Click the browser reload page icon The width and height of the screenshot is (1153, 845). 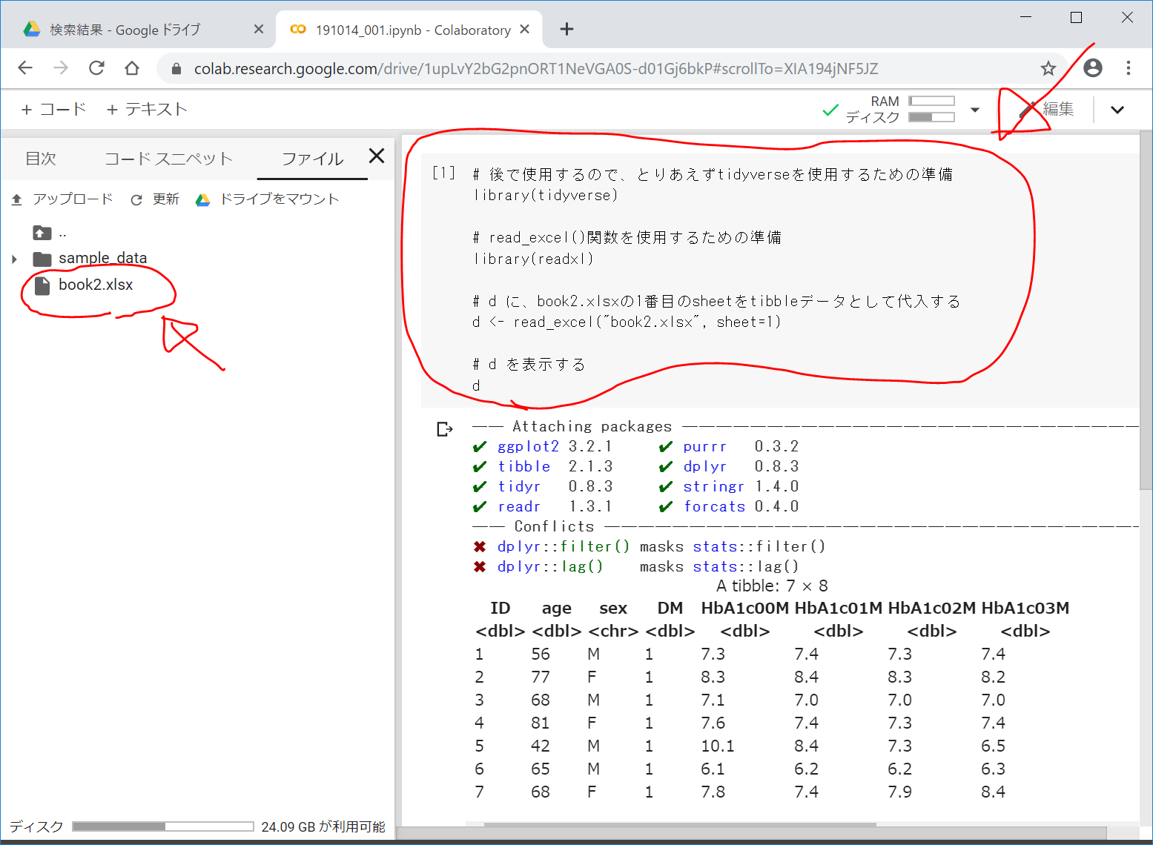tap(96, 68)
